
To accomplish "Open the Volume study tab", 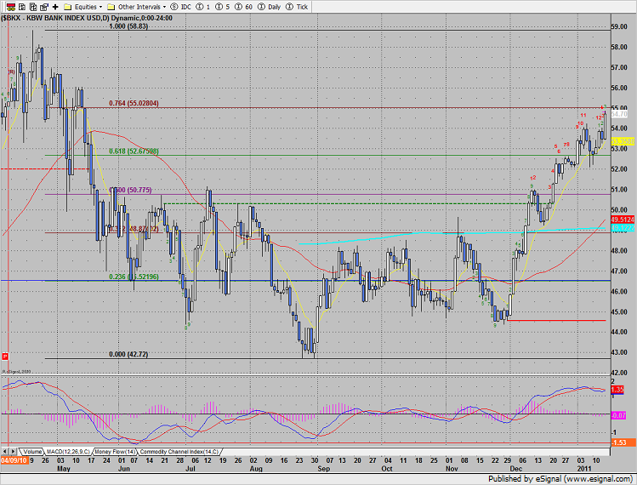I will point(31,451).
